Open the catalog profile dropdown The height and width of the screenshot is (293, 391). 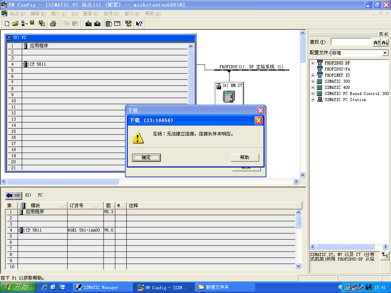point(385,53)
